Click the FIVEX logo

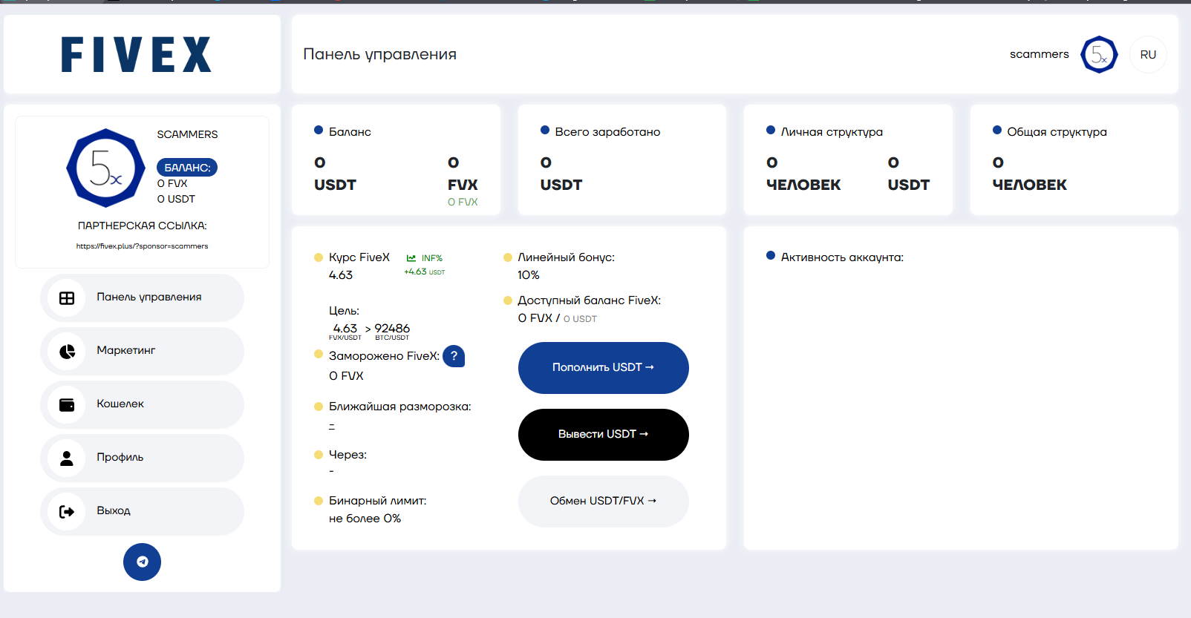137,55
